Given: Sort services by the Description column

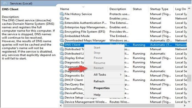Looking at the screenshot, I should click(x=118, y=9).
